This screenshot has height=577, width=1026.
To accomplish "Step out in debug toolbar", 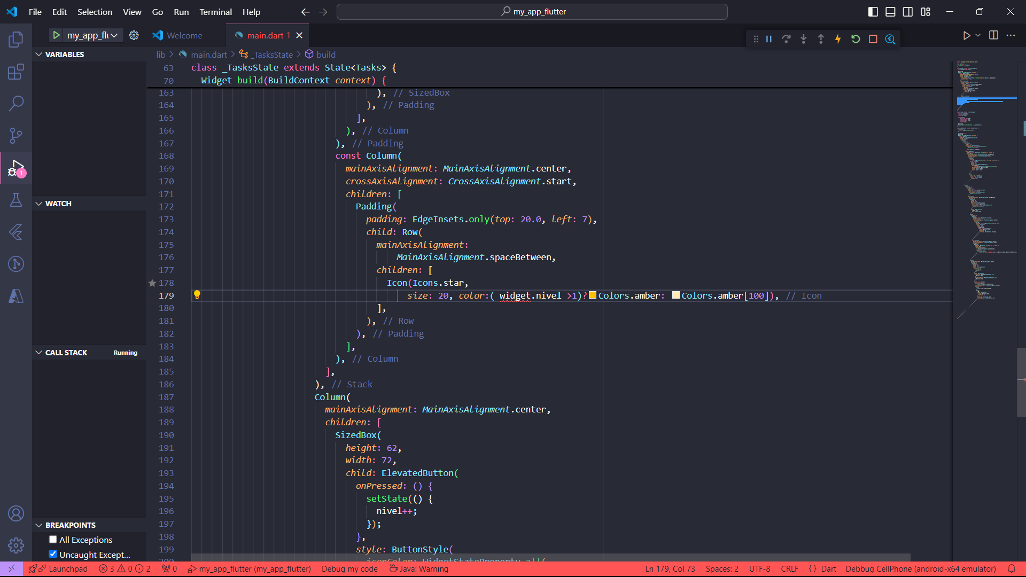I will pos(821,39).
